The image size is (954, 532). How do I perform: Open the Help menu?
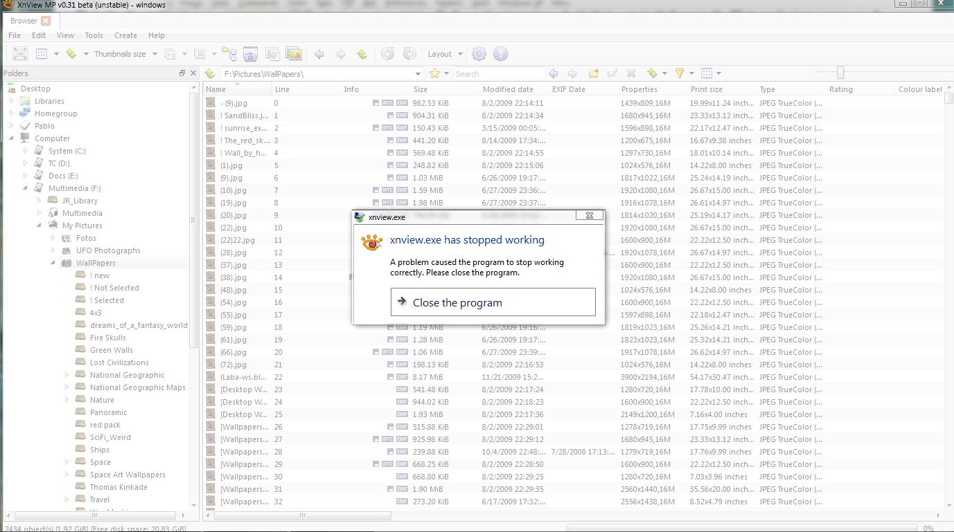[157, 35]
